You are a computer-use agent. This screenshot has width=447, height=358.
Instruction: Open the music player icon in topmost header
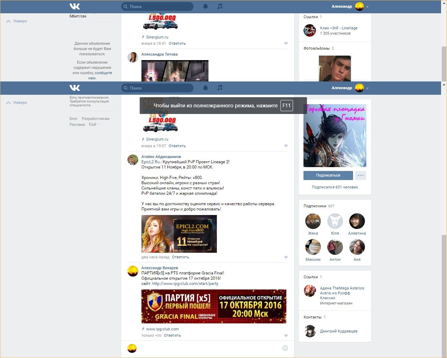[220, 6]
